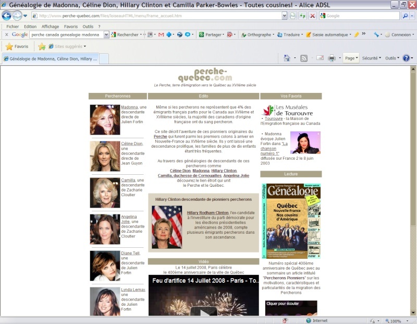Open the Saisie automatique dropdown
Viewport: 417px width, 324px height.
coord(350,34)
